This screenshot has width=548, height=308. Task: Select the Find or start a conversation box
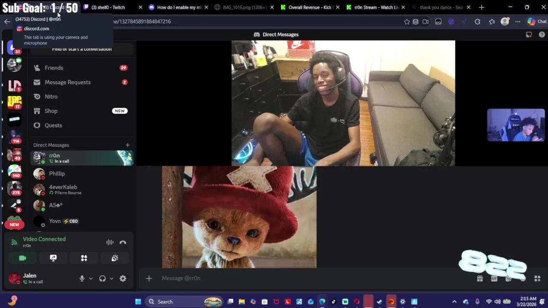click(x=82, y=49)
